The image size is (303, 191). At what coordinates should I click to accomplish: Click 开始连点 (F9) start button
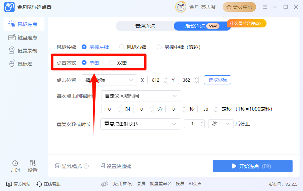(253, 166)
